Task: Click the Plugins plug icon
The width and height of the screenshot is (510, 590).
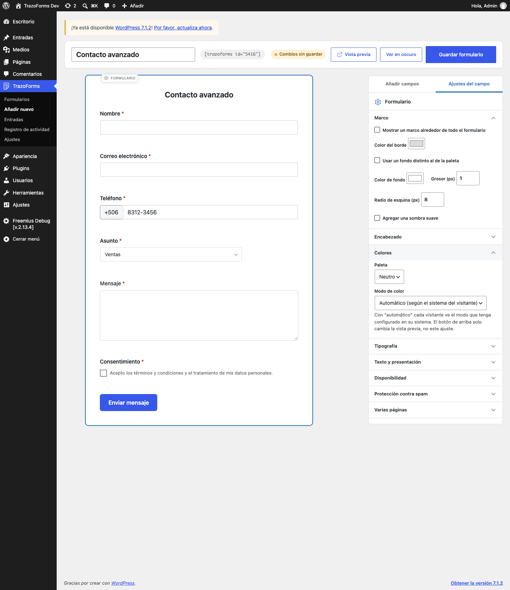Action: point(6,168)
